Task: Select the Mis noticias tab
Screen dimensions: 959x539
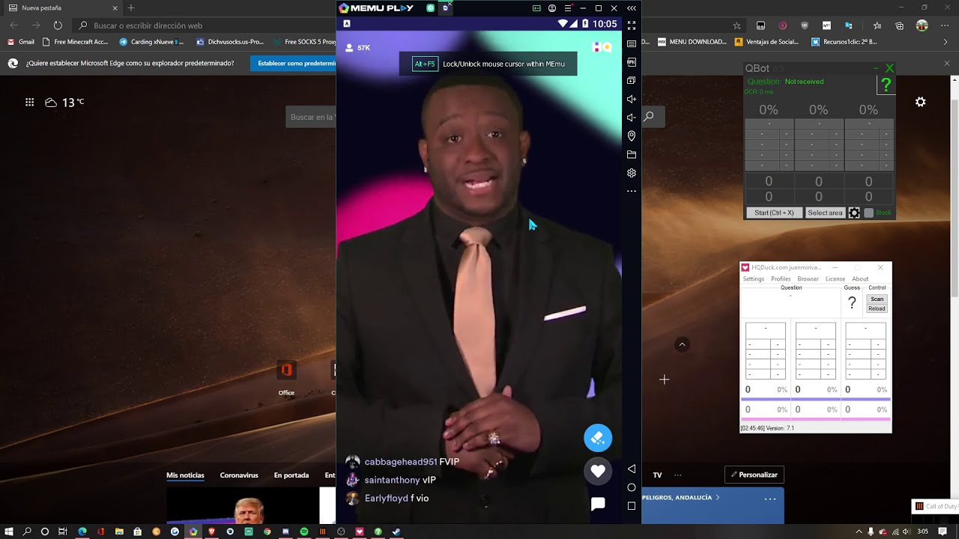Action: pyautogui.click(x=185, y=475)
